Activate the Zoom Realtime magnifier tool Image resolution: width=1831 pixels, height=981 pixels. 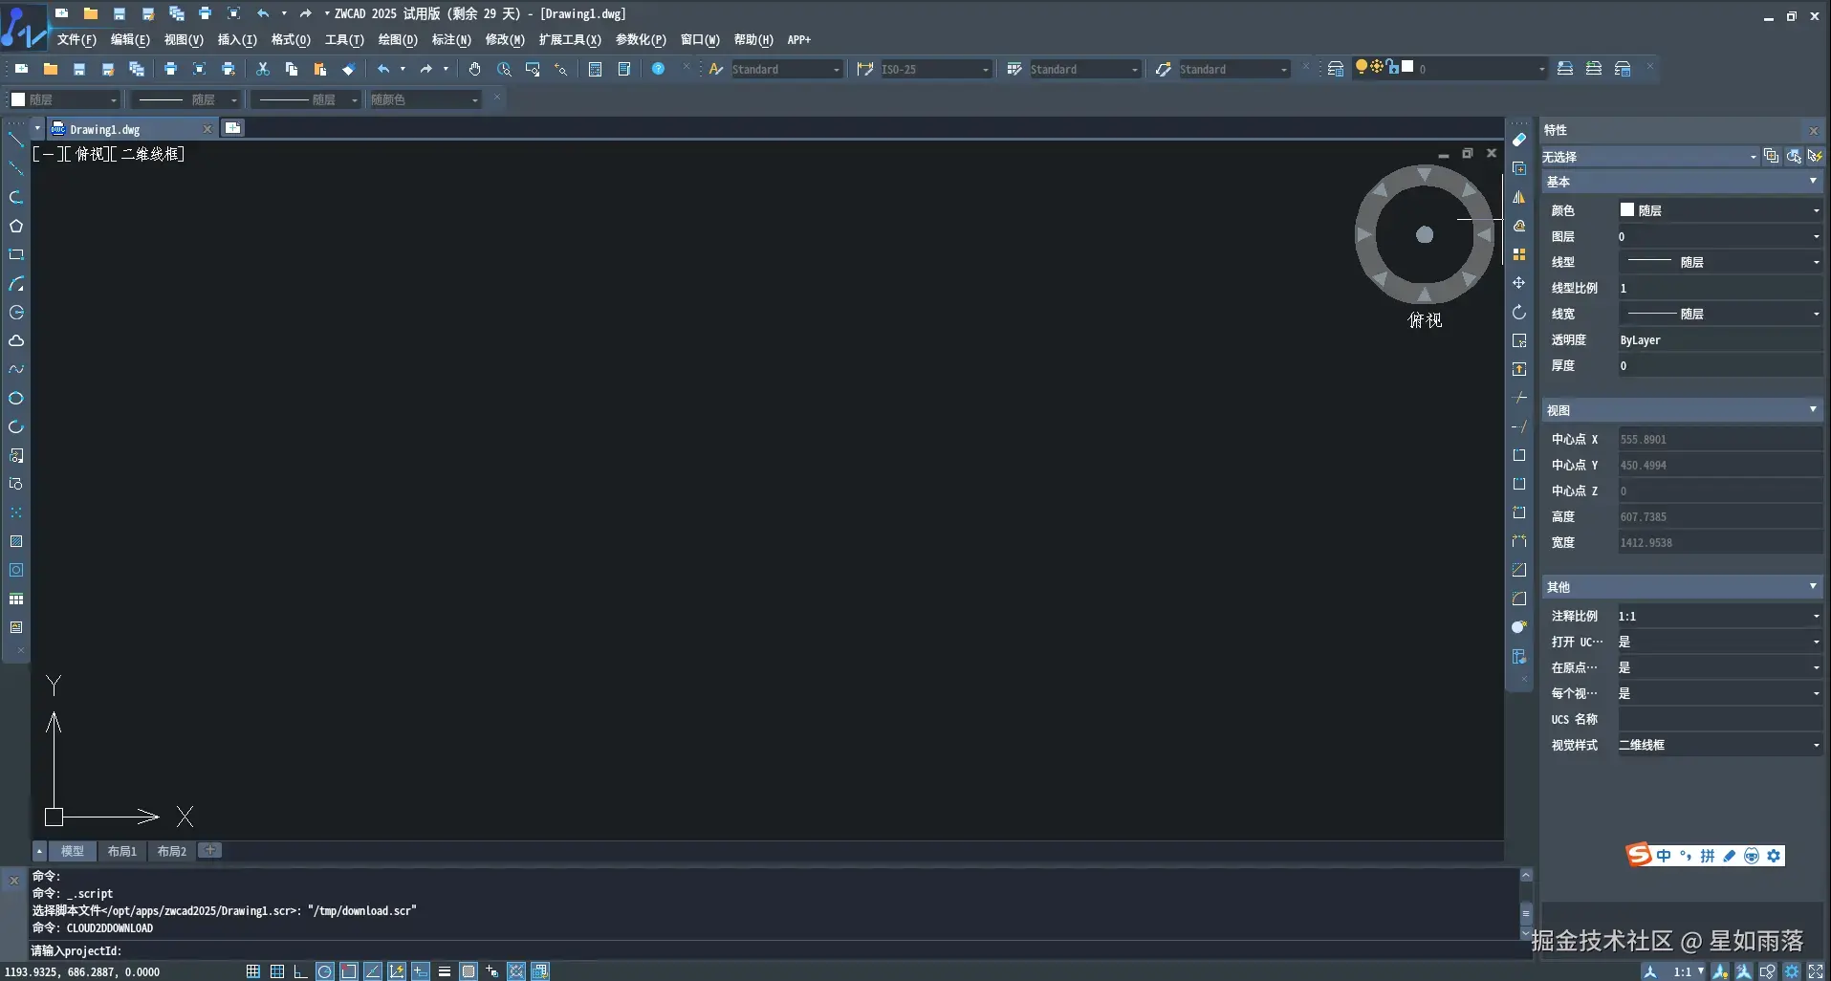pyautogui.click(x=504, y=69)
